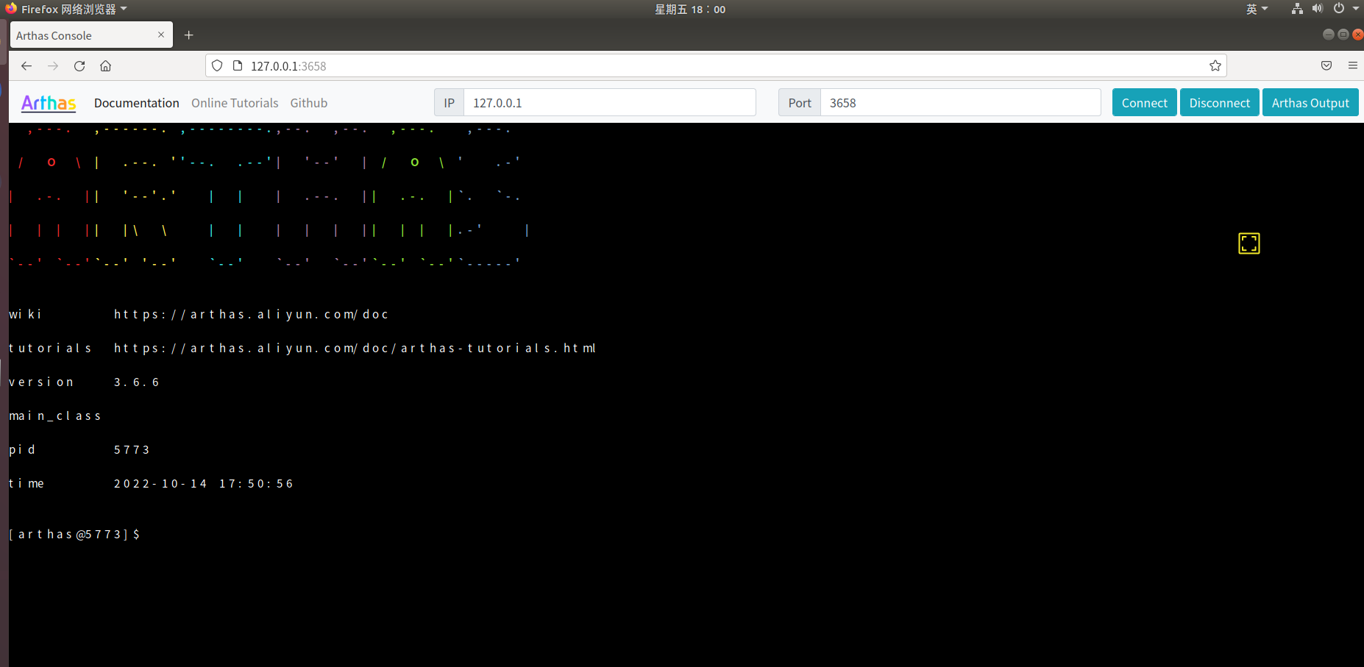The height and width of the screenshot is (667, 1364).
Task: Go back to the previous page
Action: (26, 66)
